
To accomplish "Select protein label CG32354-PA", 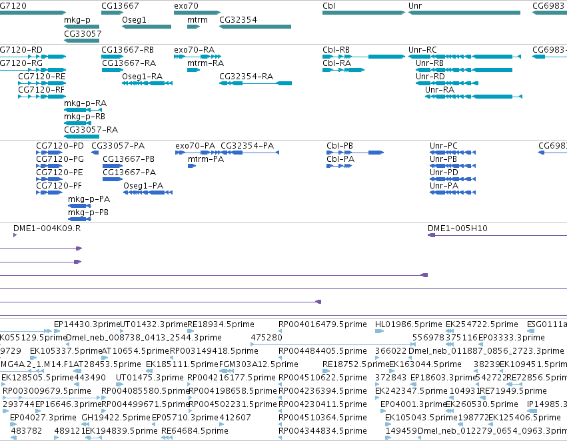I will tap(247, 146).
